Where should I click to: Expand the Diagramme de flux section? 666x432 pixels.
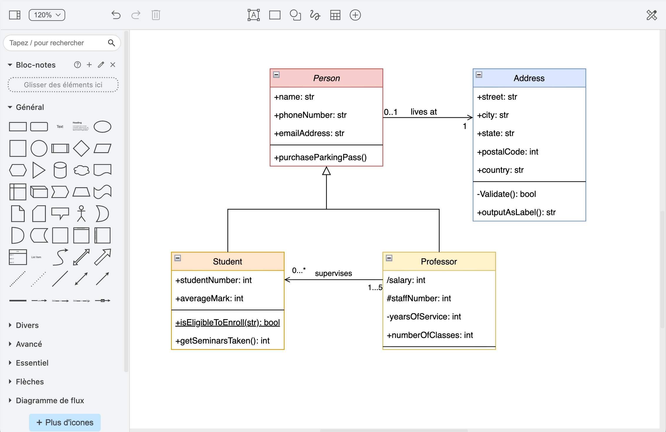tap(50, 401)
